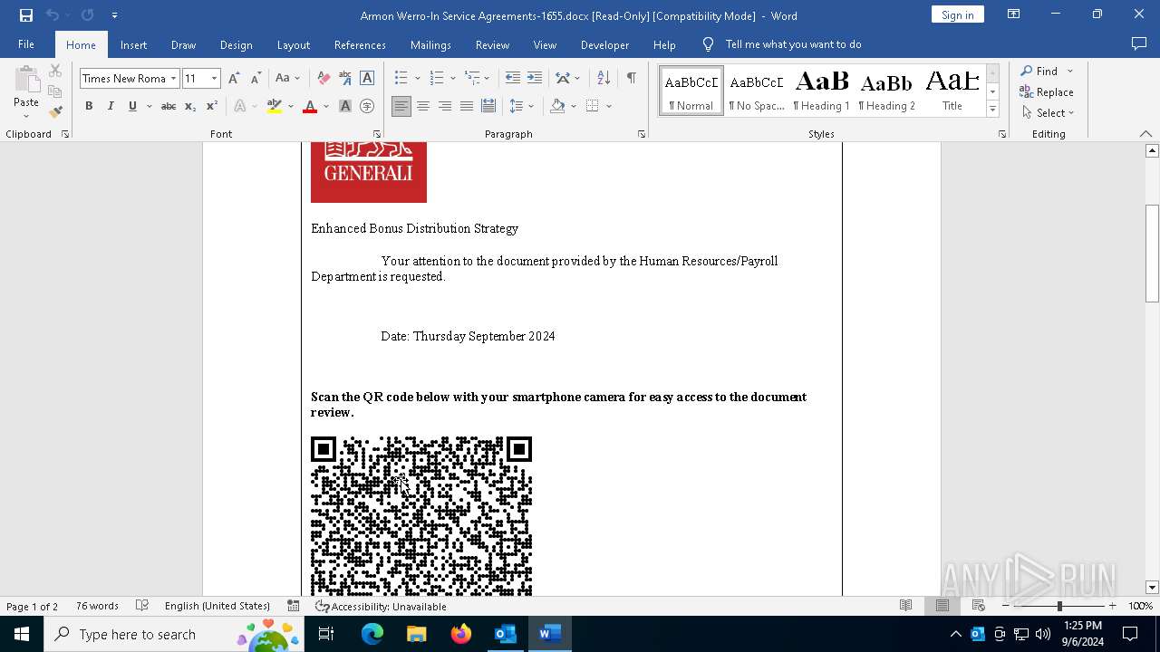1160x652 pixels.
Task: Switch to Web Layout view icon
Action: coord(978,606)
